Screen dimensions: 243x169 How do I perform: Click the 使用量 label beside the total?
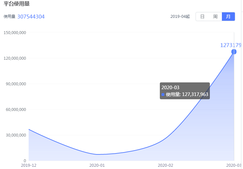tap(9, 17)
